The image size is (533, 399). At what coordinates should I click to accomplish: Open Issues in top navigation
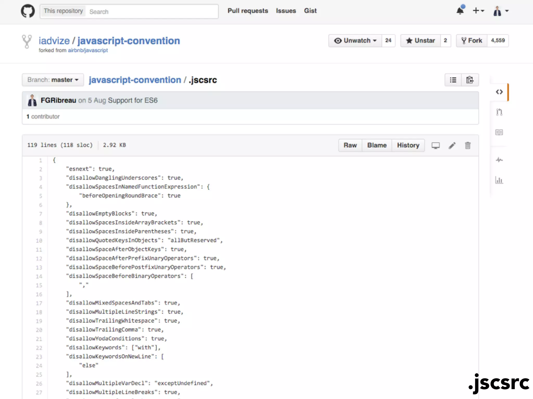(x=286, y=11)
